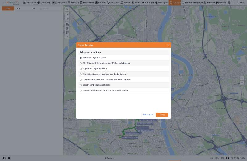
Task: Click the map distance measuring tool icon
Action: 67,24
